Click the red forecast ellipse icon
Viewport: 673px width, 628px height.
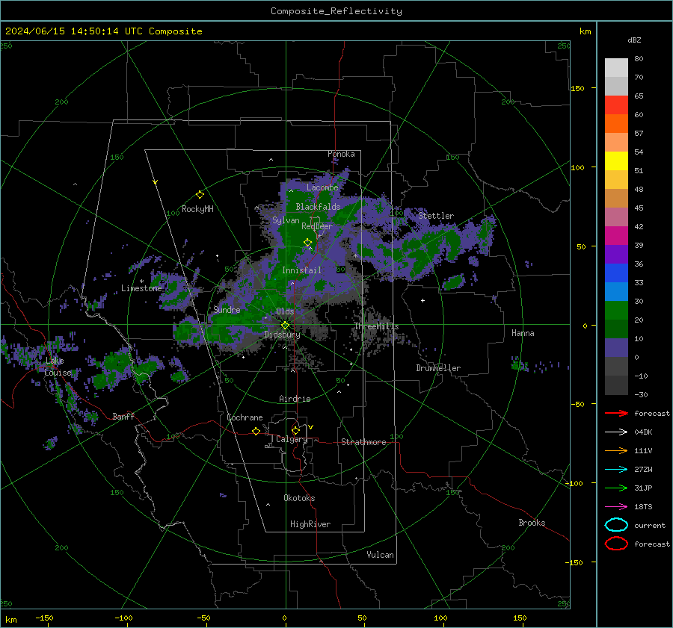pos(616,544)
